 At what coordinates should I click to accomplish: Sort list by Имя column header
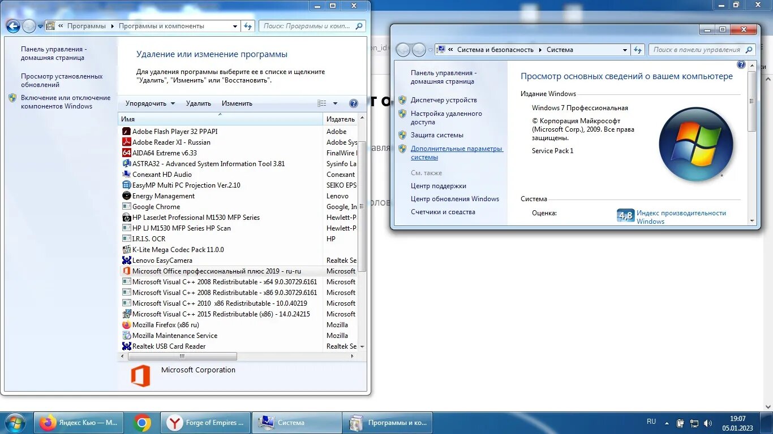click(x=220, y=119)
